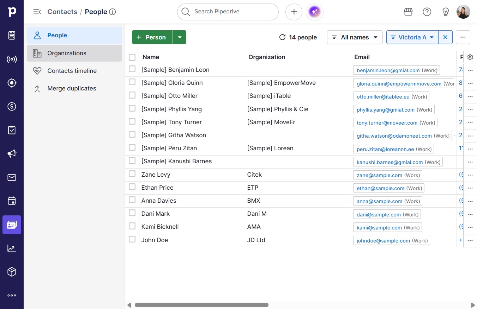Check the Anna Davies row checkbox
This screenshot has width=477, height=309.
coord(132,200)
